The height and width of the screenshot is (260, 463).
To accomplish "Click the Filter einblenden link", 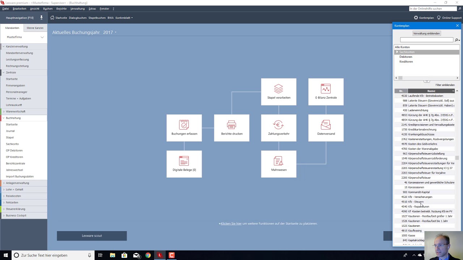I will (x=445, y=85).
